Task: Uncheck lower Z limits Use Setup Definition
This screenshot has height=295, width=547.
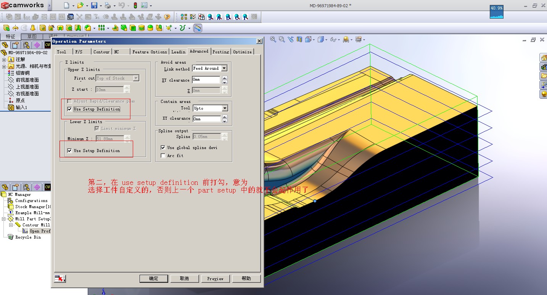Action: tap(69, 151)
